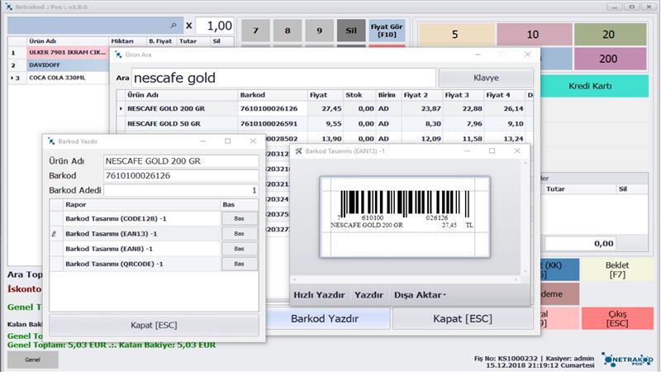Click Hızlı Yazdır in barcode design window
This screenshot has height=372, width=661.
coord(319,295)
